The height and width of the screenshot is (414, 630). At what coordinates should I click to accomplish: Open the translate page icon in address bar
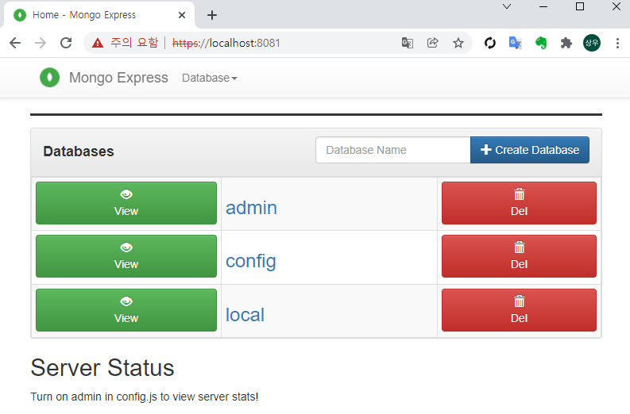tap(408, 43)
